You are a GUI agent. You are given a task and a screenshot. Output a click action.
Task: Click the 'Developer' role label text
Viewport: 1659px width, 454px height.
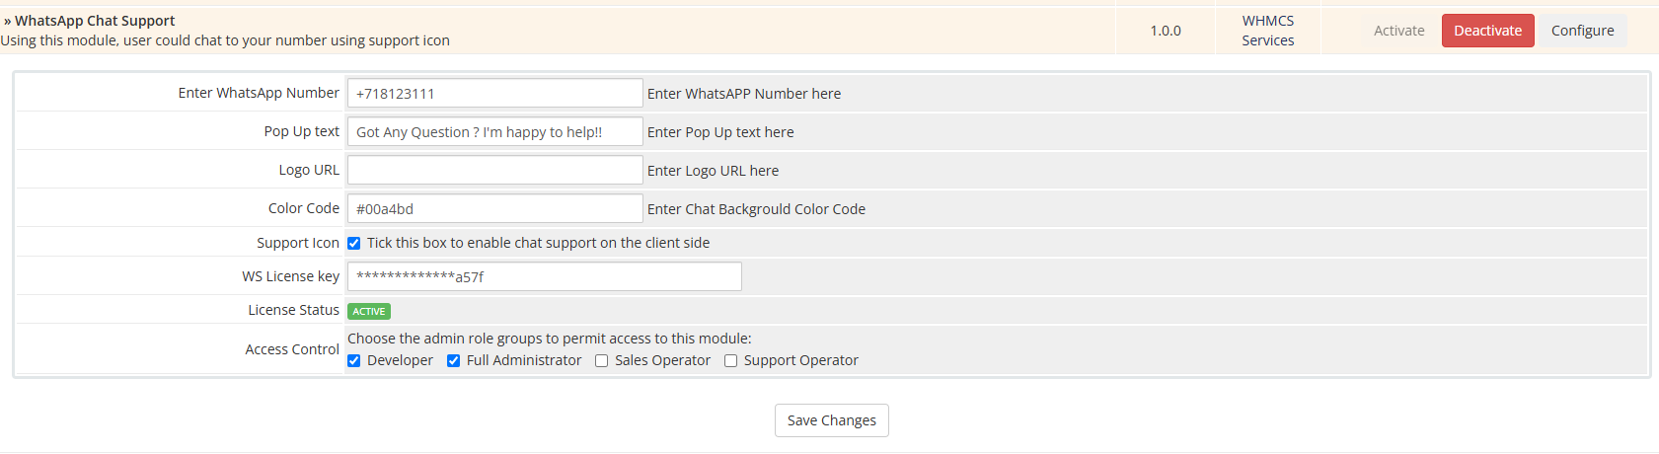(400, 360)
